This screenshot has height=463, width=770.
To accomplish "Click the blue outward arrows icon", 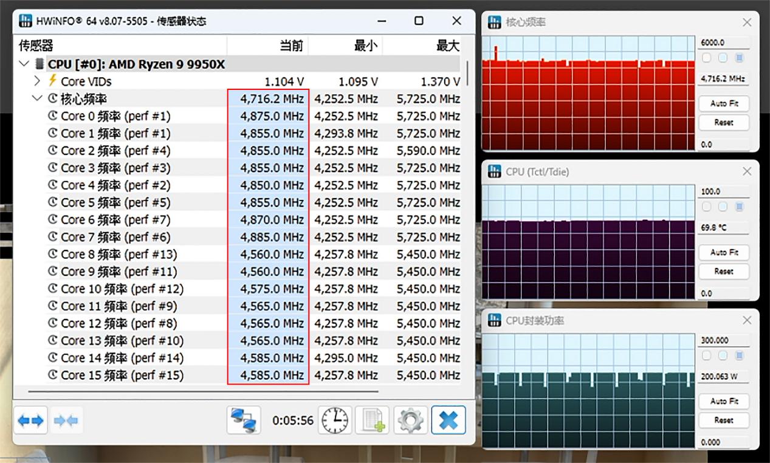I will (x=30, y=420).
